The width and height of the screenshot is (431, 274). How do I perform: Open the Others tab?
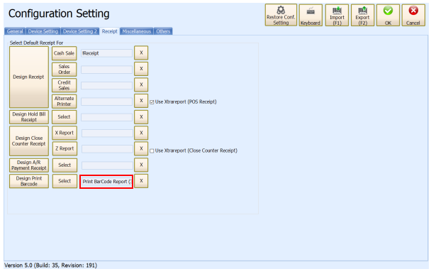pyautogui.click(x=163, y=31)
